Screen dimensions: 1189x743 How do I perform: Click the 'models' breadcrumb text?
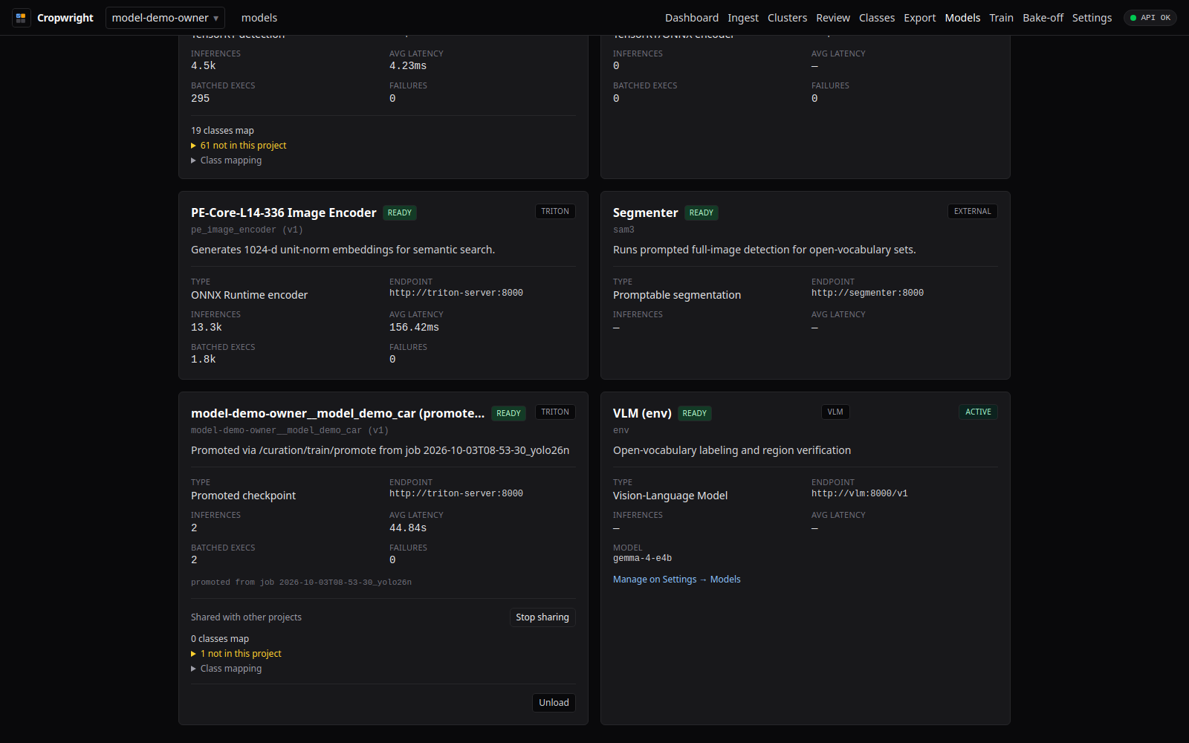point(259,18)
